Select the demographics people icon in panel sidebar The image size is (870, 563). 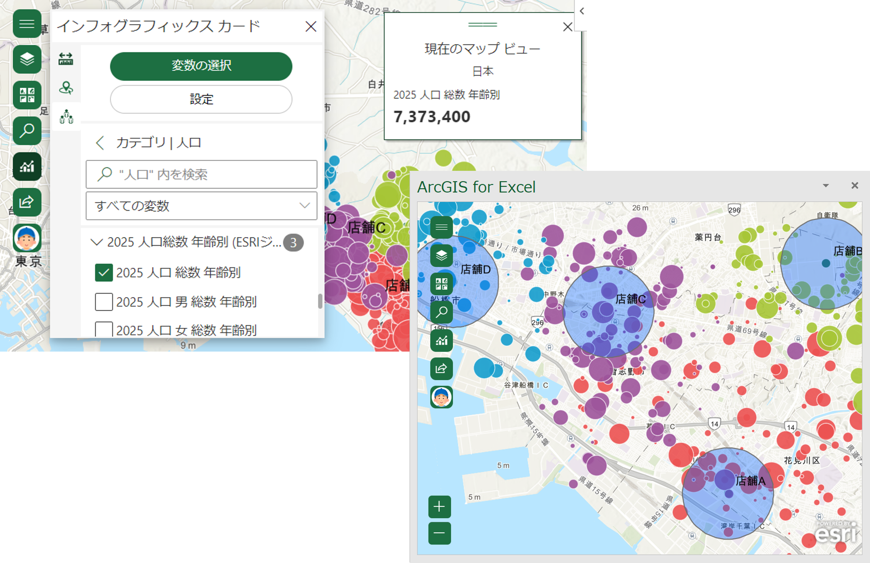click(x=66, y=116)
